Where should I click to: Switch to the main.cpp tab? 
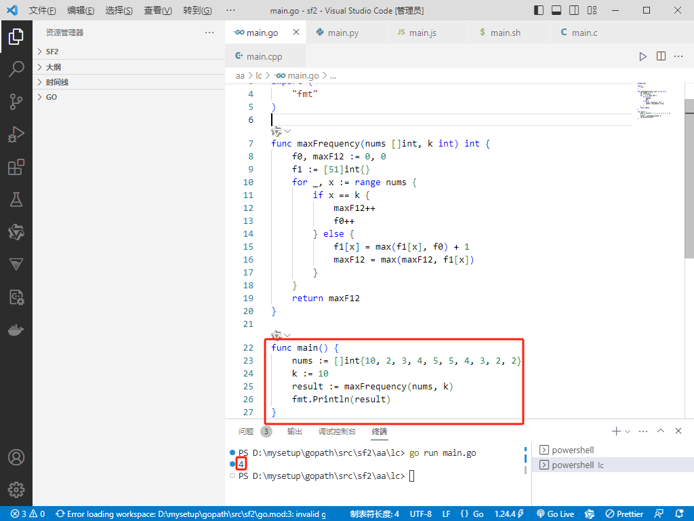(x=264, y=56)
